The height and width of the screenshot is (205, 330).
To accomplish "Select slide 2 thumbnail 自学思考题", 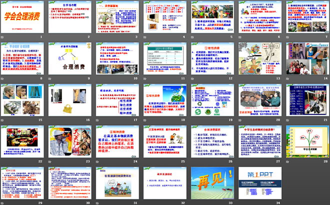I will 70,17.
